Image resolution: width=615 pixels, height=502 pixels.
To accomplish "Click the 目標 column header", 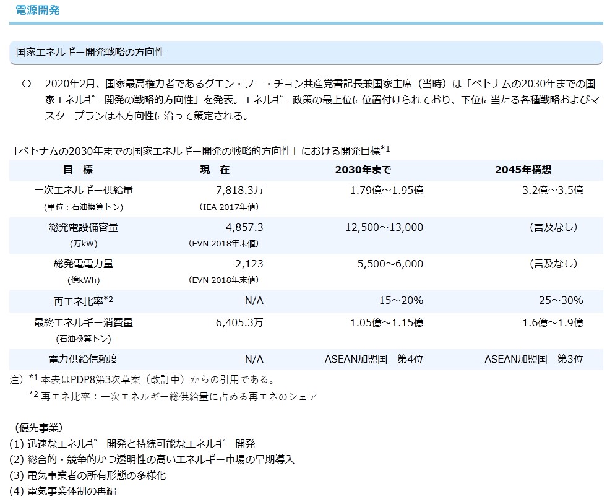I will point(78,170).
